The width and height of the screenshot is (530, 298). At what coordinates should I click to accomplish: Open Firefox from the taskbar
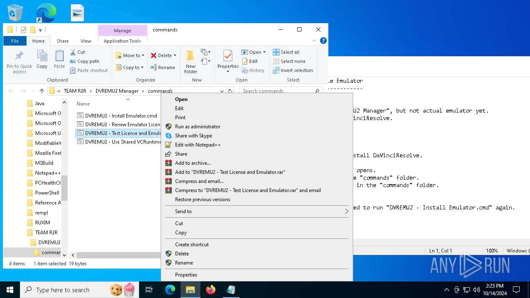click(211, 290)
